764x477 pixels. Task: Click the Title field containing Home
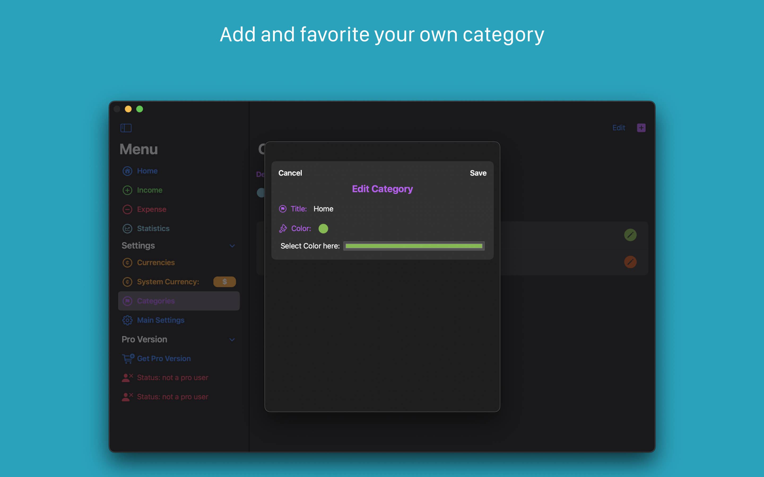323,209
